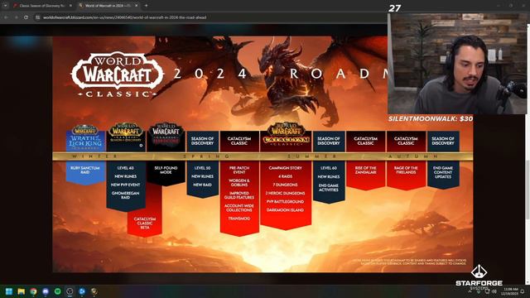Open the Windows Start menu

(x=9, y=291)
